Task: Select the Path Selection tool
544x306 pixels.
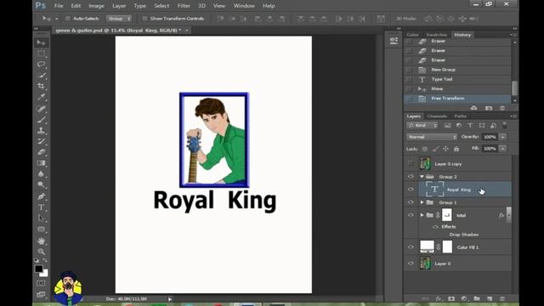Action: [42, 218]
